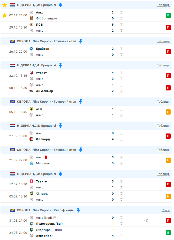Click the Марсель team logo
Image resolution: width=174 pixels, height=240 pixels.
pos(32,163)
